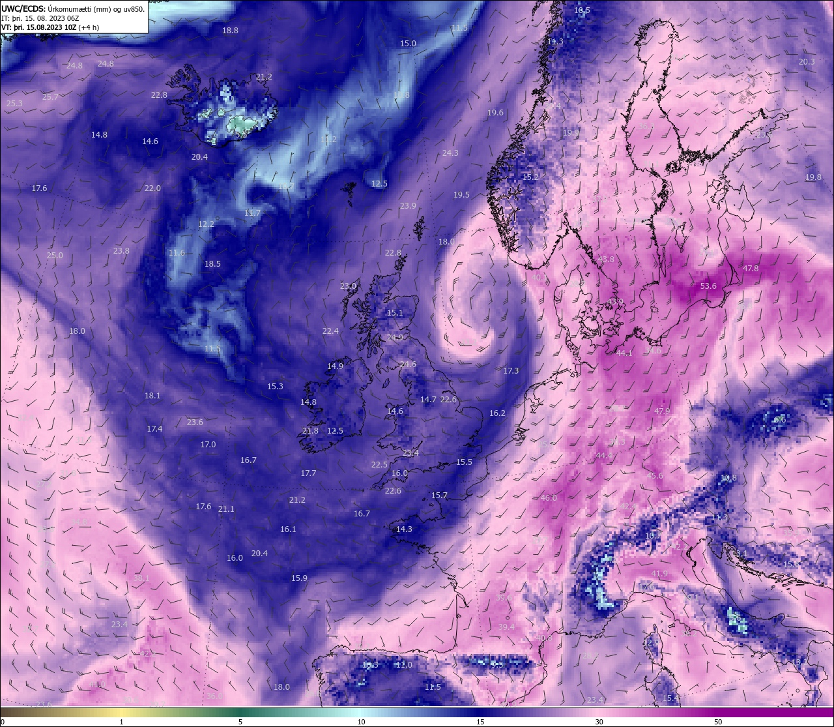Select the 20.3 map value
834x727 pixels.
[x=807, y=62]
